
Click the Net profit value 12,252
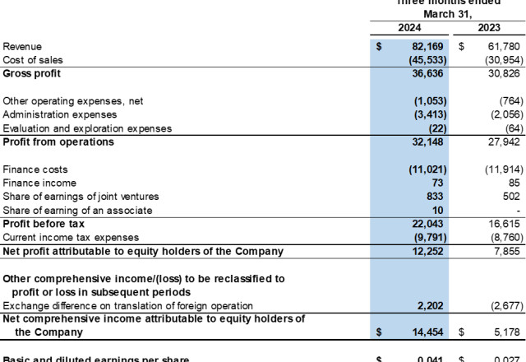point(427,251)
